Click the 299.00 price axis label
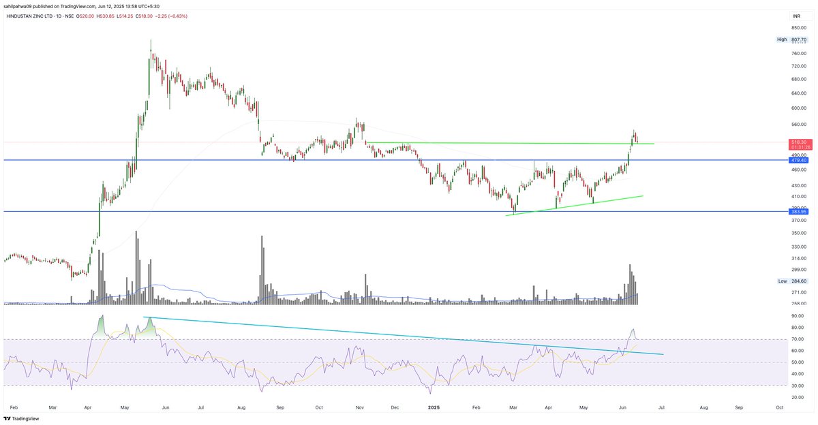This screenshot has width=818, height=425. (798, 269)
